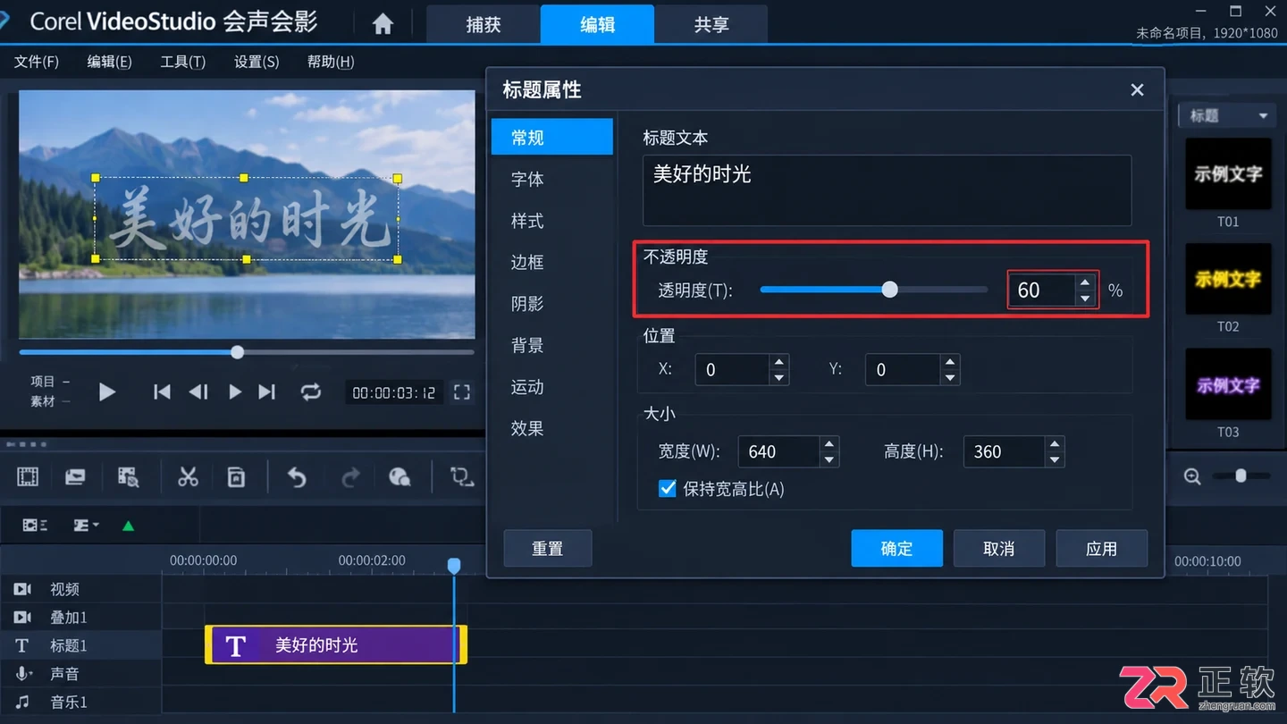
Task: Toggle 保持宽高比(A) checkbox
Action: coord(667,488)
